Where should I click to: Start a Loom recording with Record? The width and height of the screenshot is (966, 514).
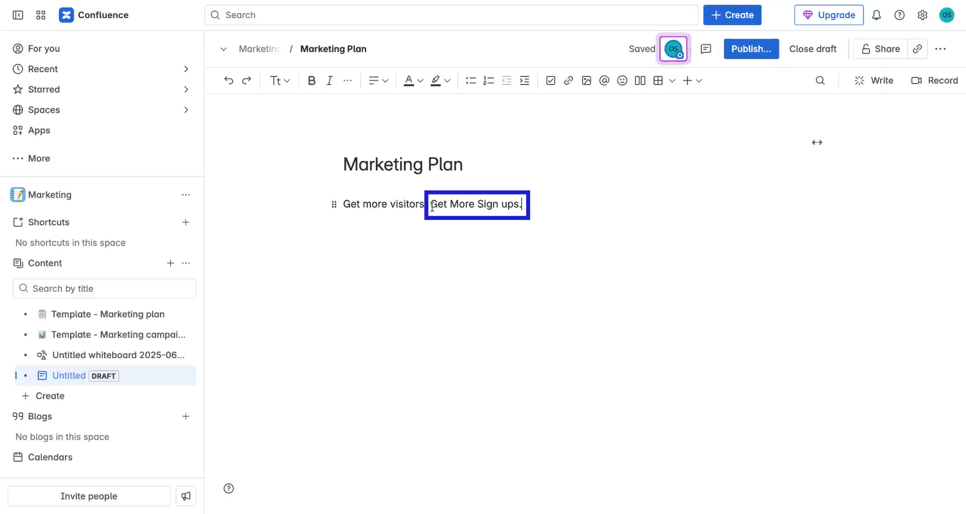coord(934,80)
